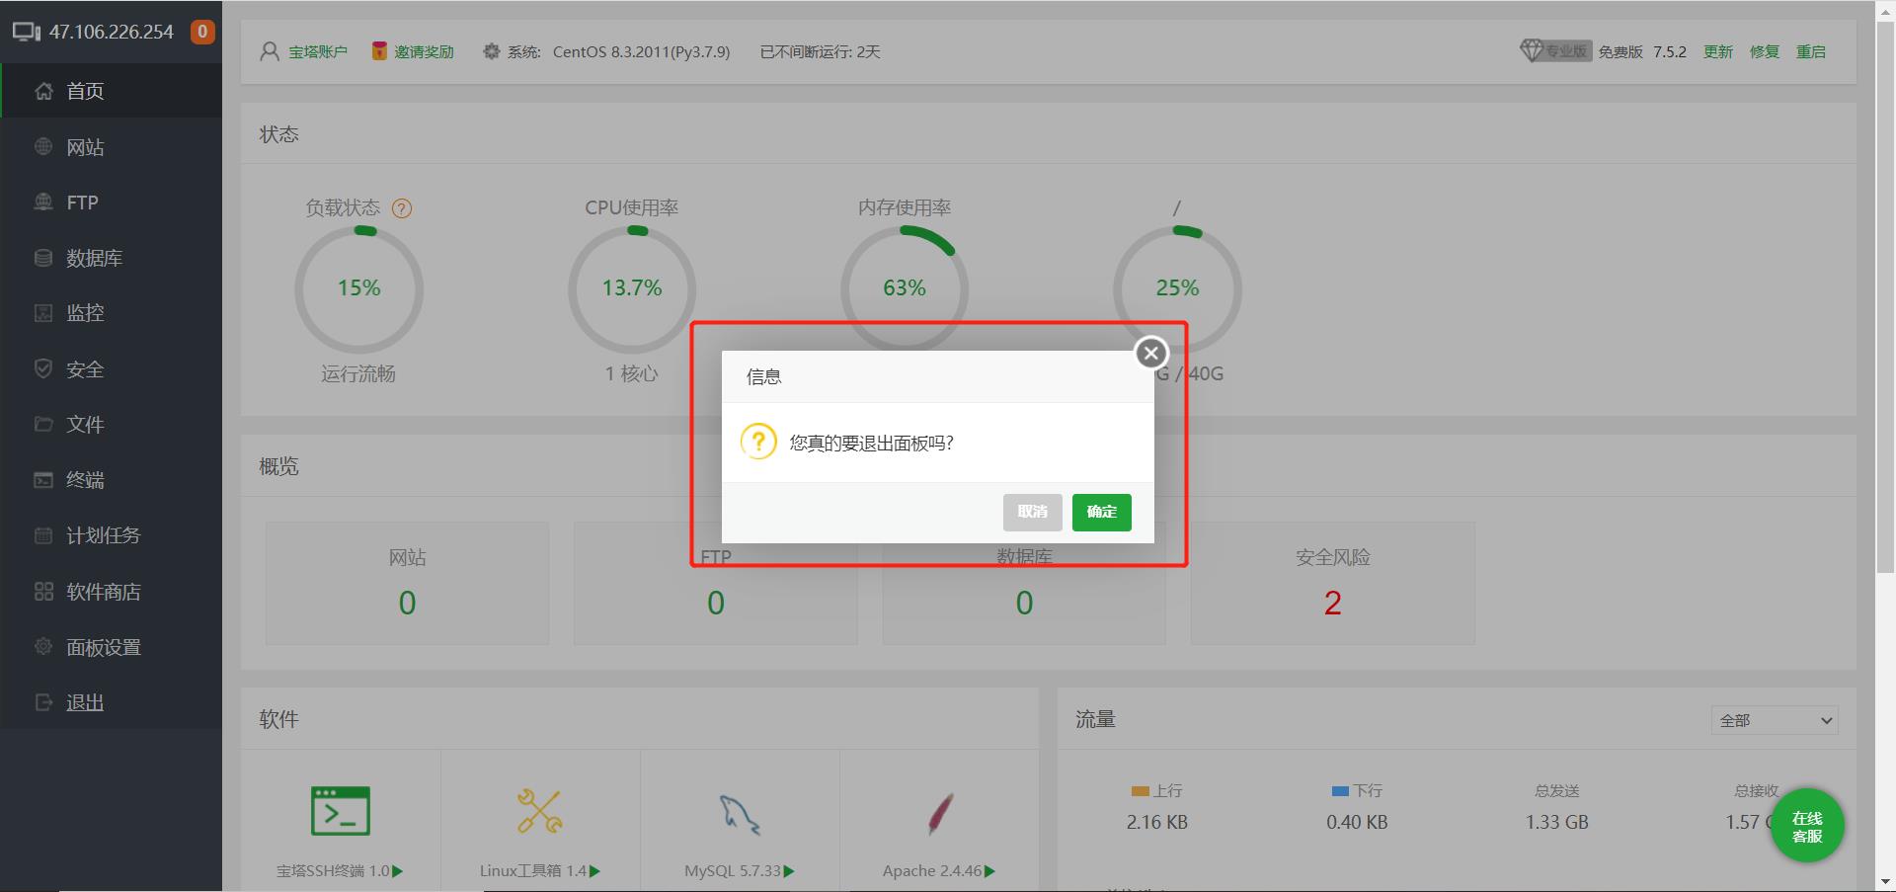Viewport: 1896px width, 892px height.
Task: Open 数据库 in the sidebar
Action: click(x=112, y=258)
